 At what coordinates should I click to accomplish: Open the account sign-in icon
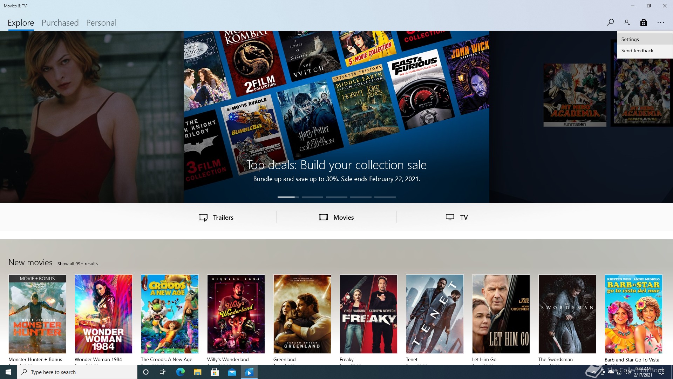coord(627,22)
